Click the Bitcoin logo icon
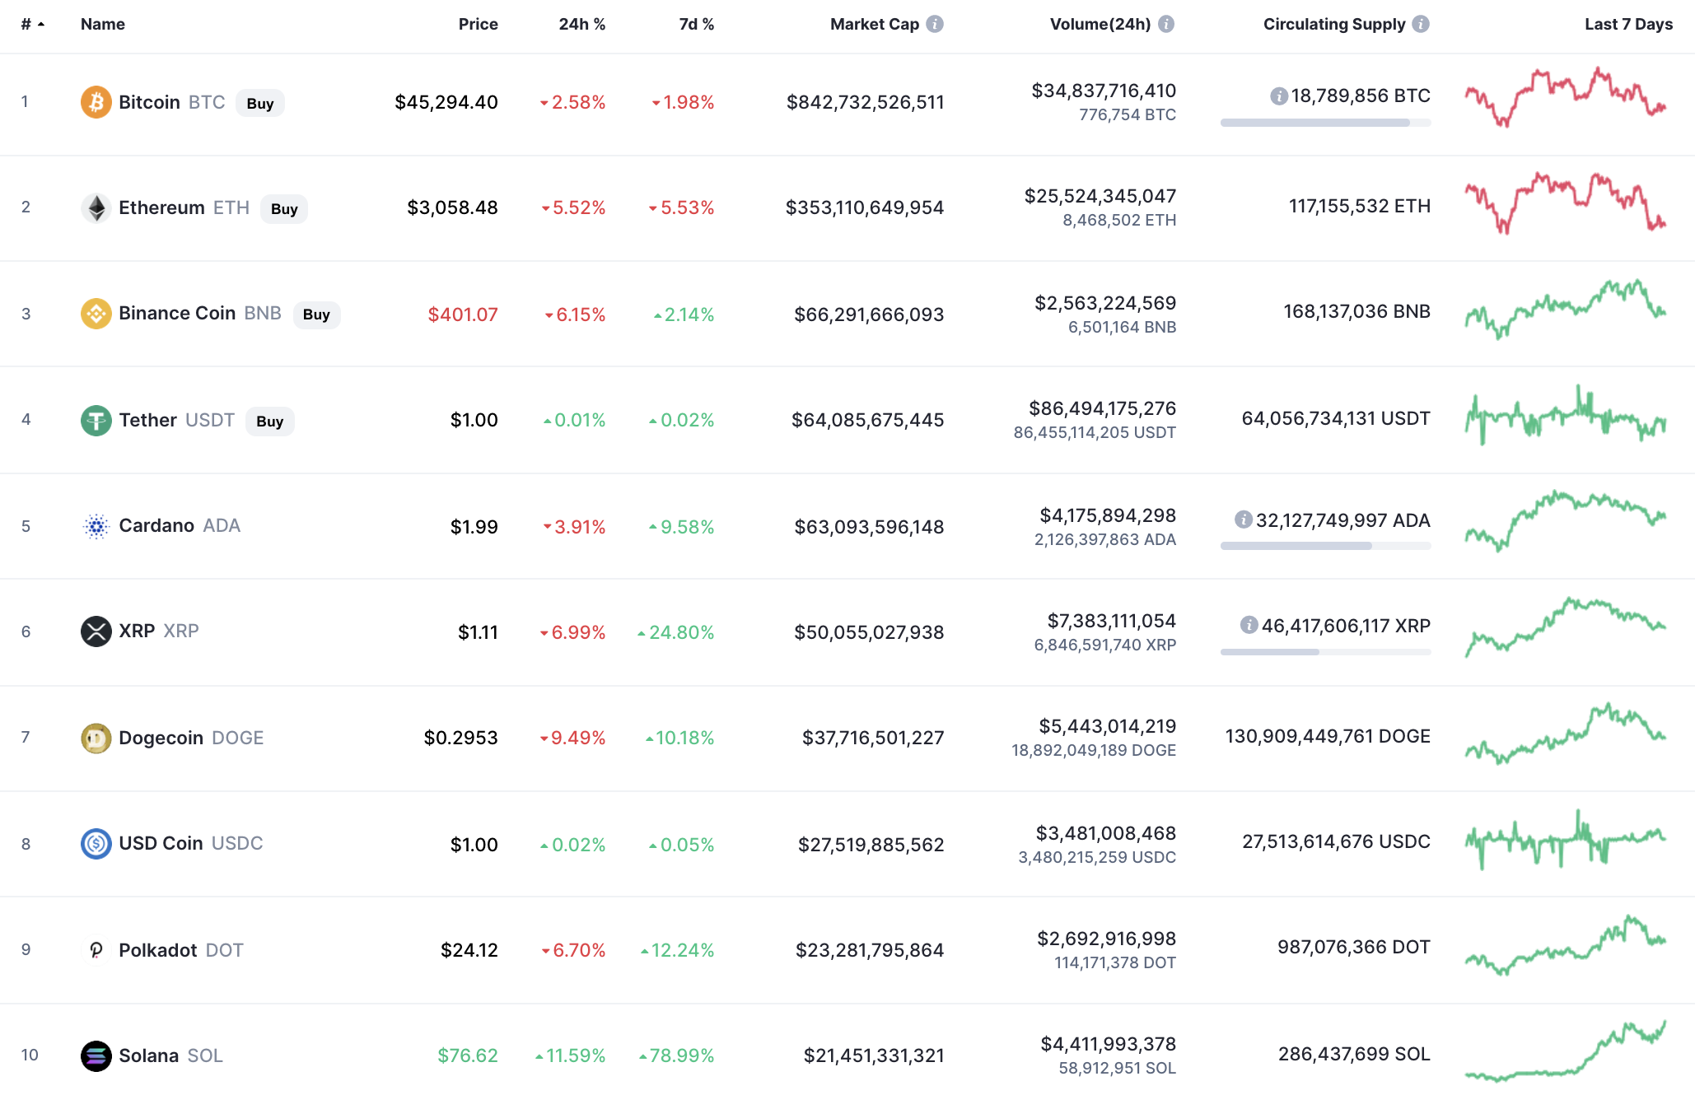 tap(96, 102)
